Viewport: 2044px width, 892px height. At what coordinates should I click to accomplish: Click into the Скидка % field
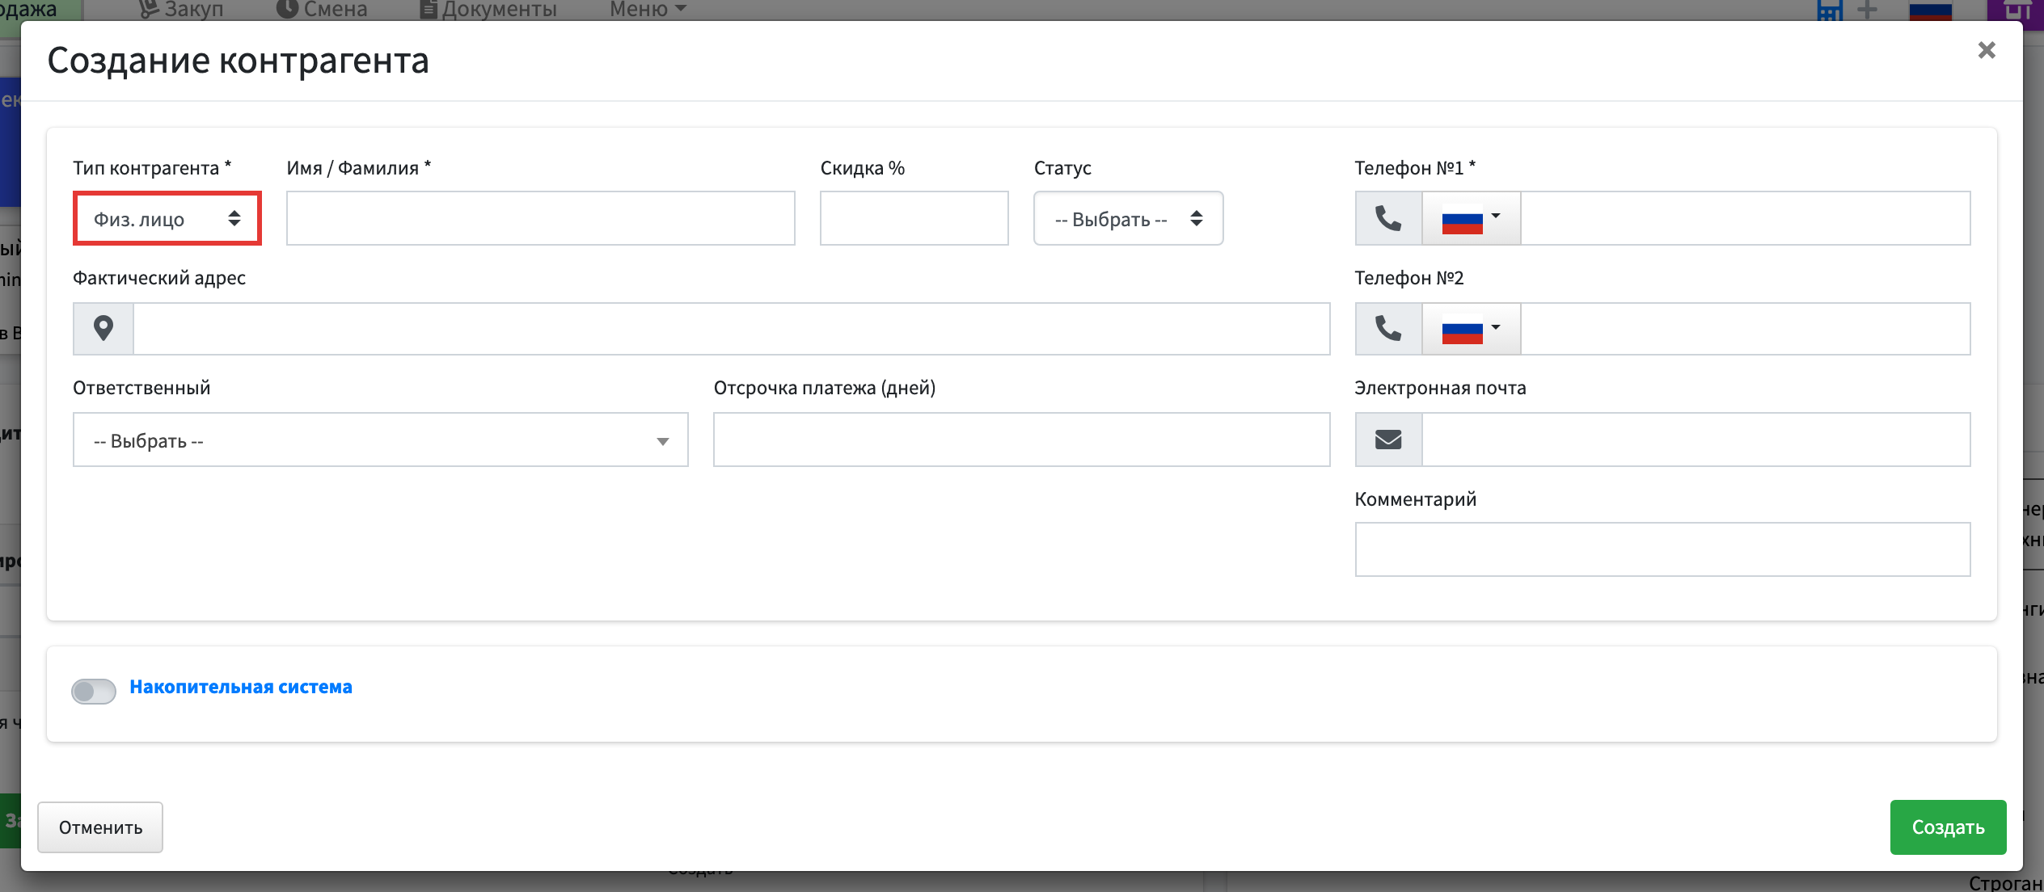914,218
